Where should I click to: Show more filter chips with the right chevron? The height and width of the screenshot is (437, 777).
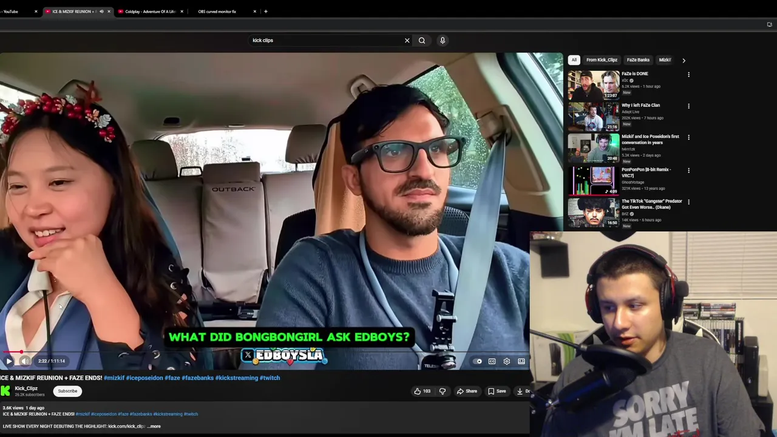click(684, 60)
